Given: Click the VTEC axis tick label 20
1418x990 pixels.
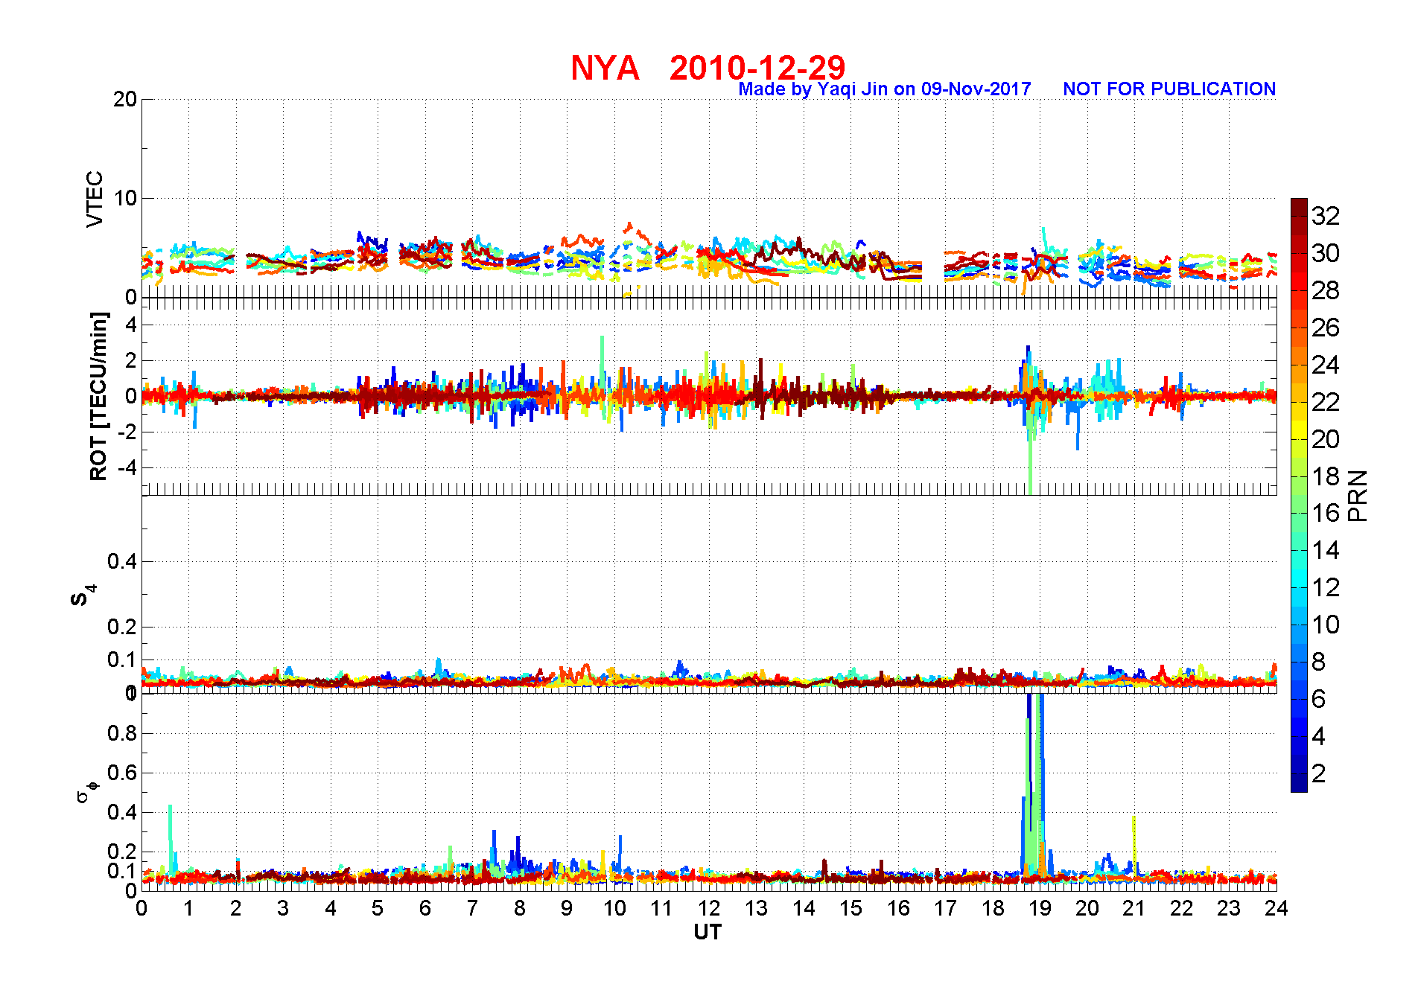Looking at the screenshot, I should tap(125, 99).
